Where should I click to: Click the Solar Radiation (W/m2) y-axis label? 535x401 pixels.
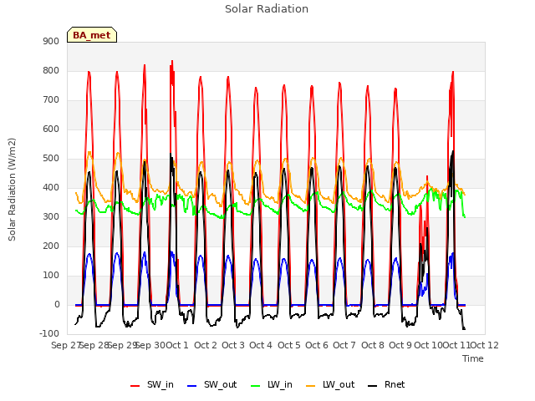click(x=12, y=190)
